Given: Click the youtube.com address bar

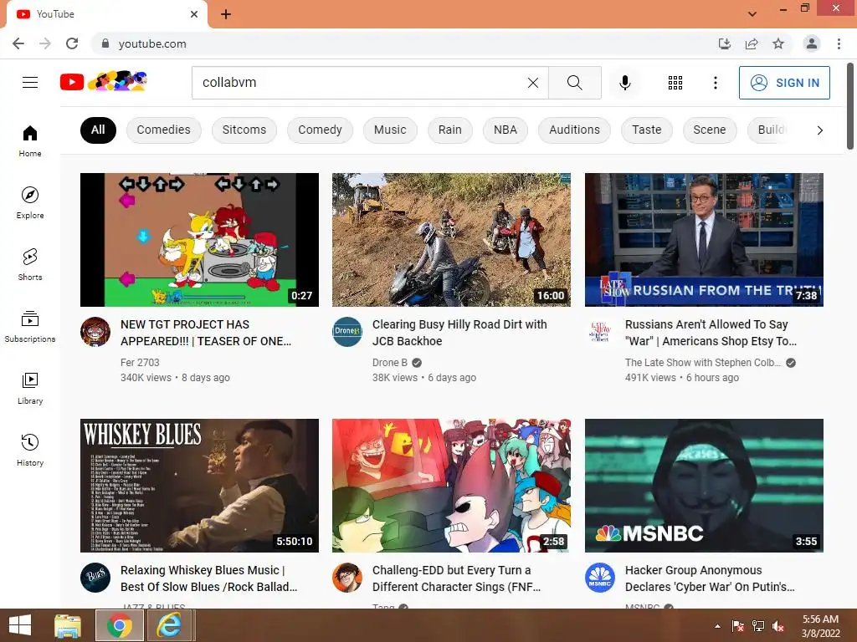Looking at the screenshot, I should pyautogui.click(x=404, y=43).
